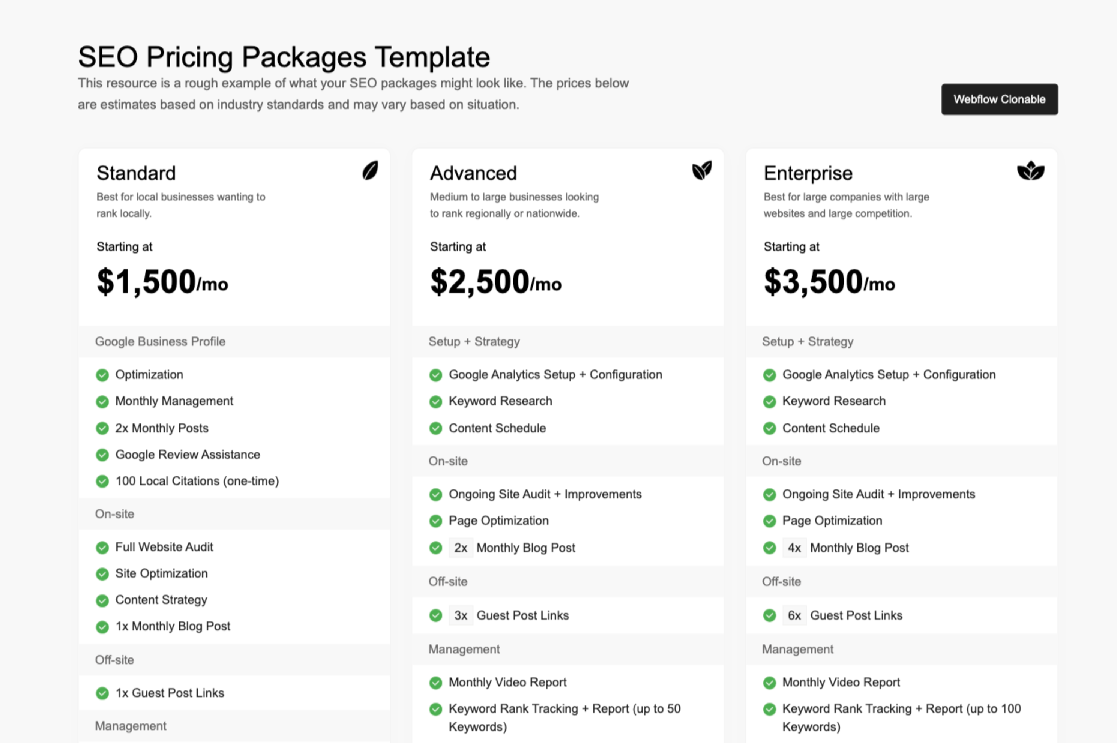Click the checkmark beside Advanced Keyword Research

(435, 402)
